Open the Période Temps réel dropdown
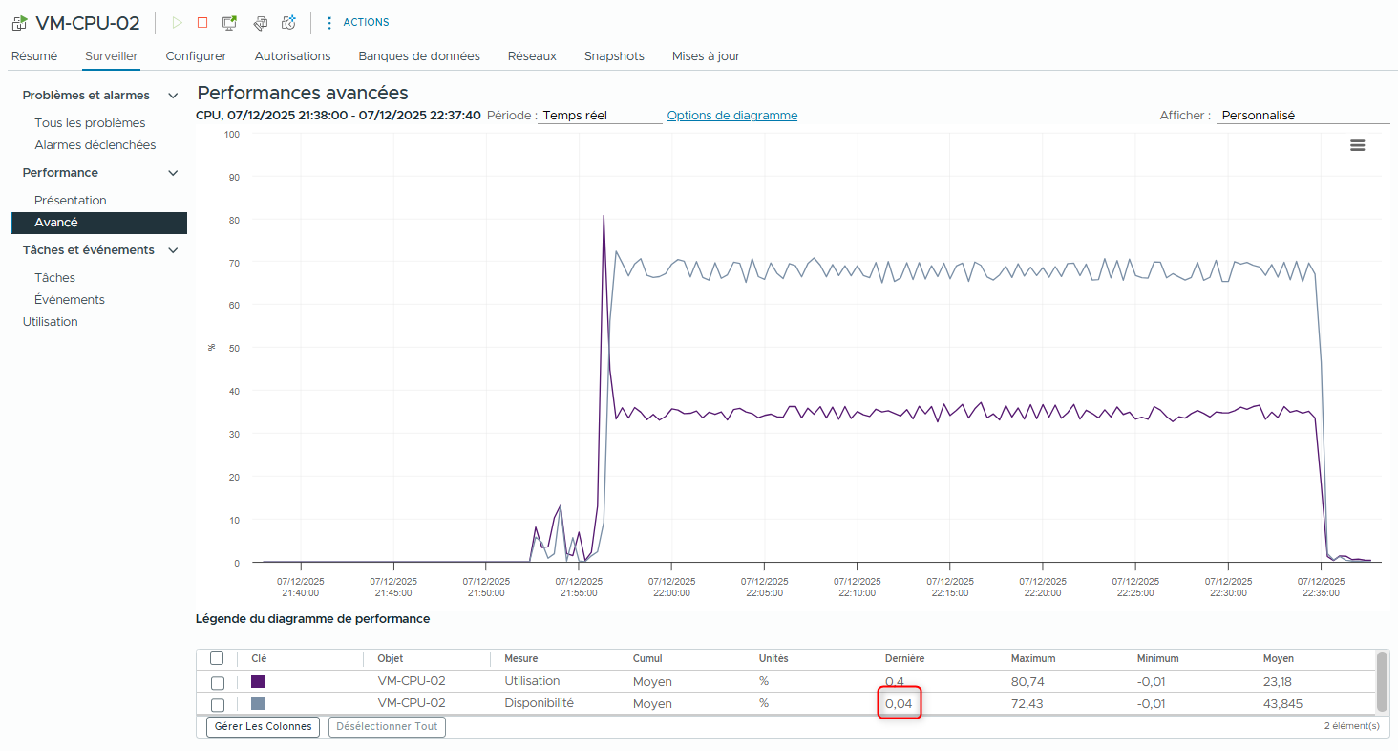Screen dimensions: 1398x751 (600, 116)
